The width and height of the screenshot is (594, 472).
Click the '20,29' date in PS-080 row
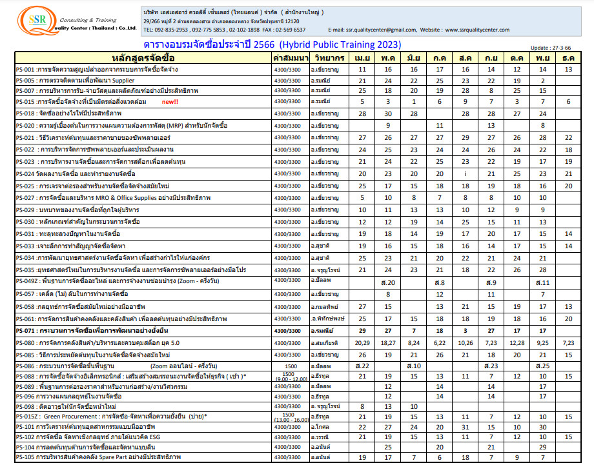[x=362, y=343]
